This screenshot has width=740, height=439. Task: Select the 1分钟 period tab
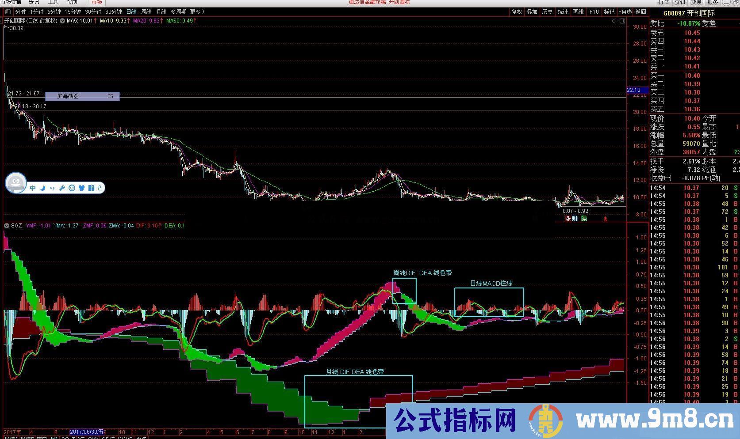pyautogui.click(x=37, y=12)
